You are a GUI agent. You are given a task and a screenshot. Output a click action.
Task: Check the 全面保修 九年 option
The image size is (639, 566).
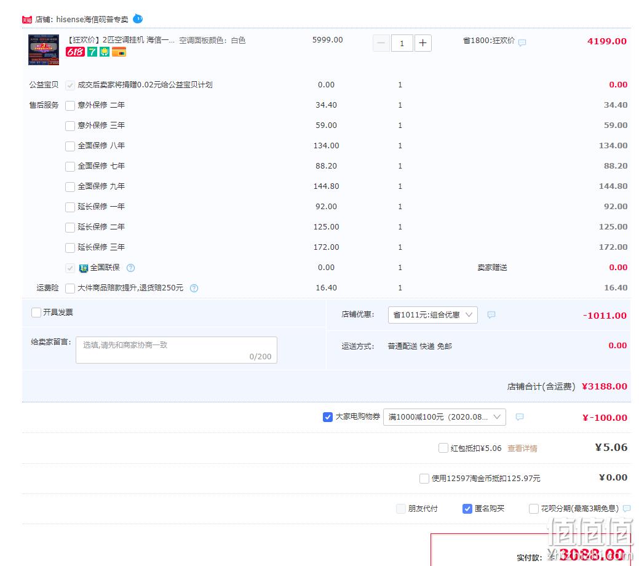[70, 187]
